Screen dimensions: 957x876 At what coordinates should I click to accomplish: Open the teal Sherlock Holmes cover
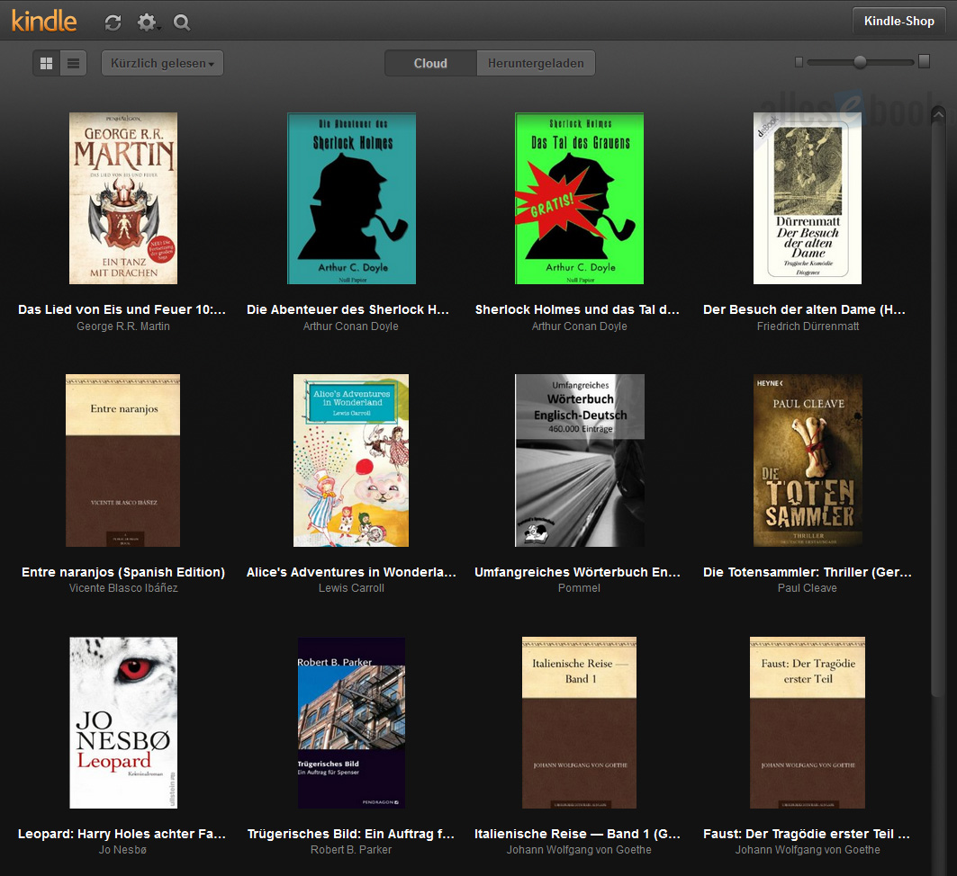coord(351,198)
